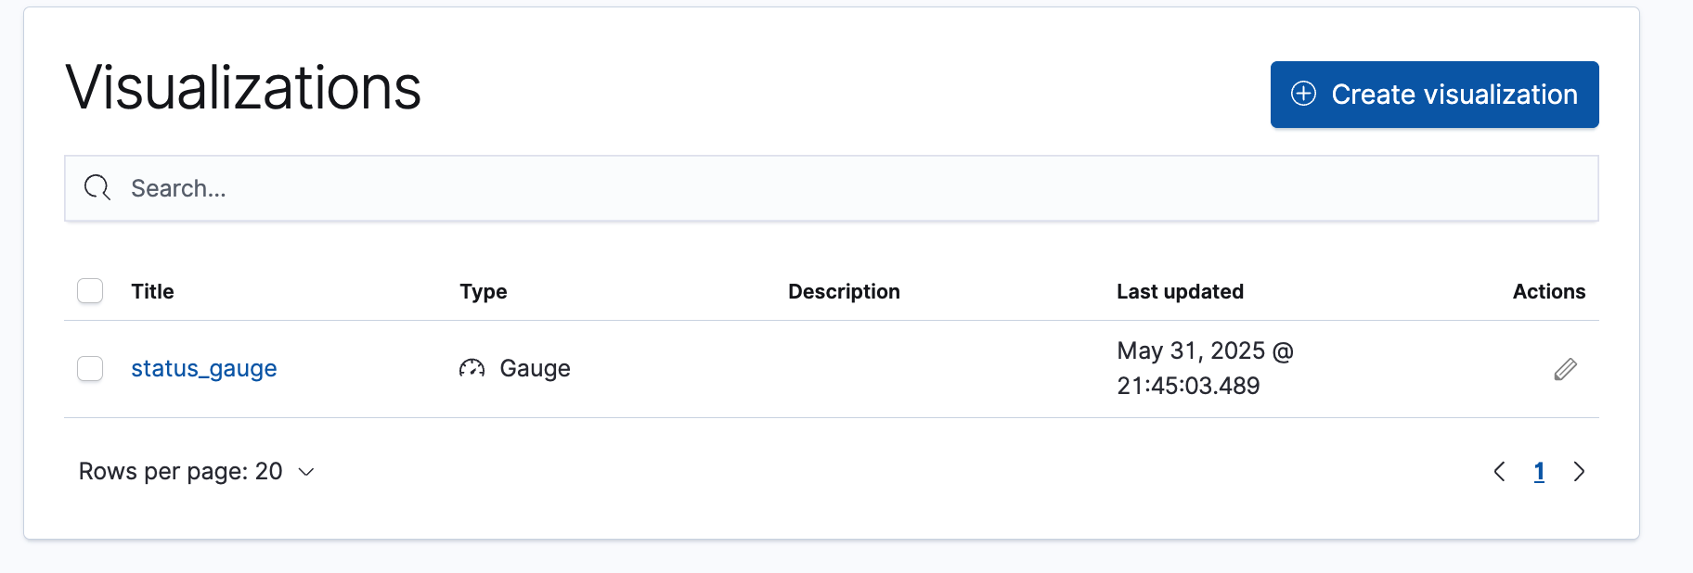Go to the previous page arrow
The height and width of the screenshot is (573, 1693).
click(1499, 472)
